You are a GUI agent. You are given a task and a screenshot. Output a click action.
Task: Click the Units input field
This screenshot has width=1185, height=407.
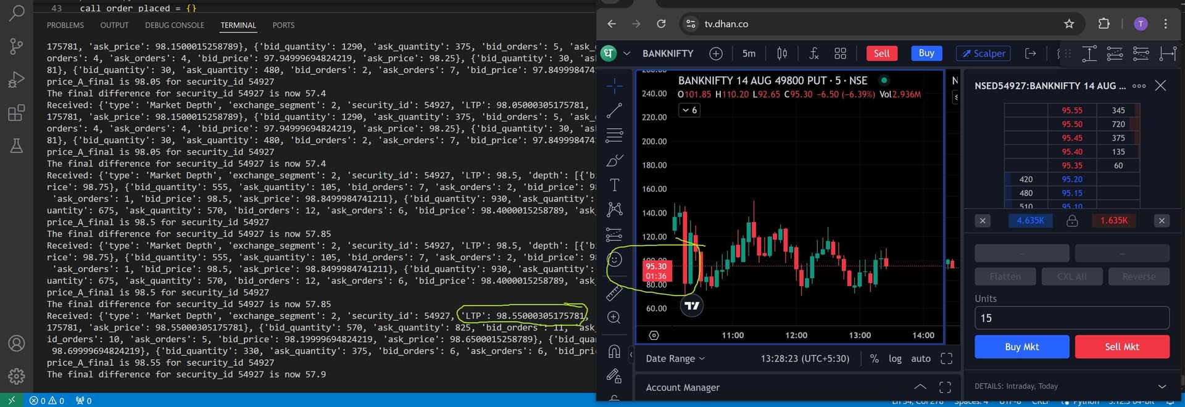click(1071, 318)
